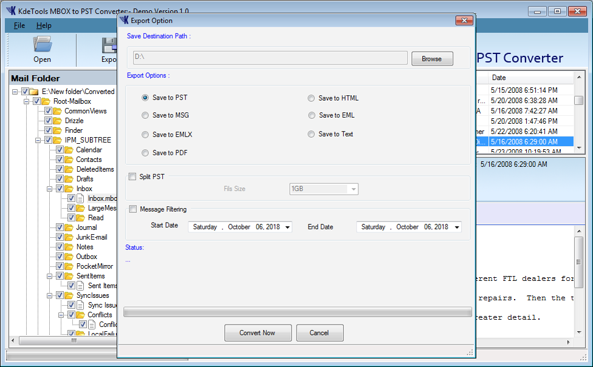
Task: Click the Root-Mailbox folder icon
Action: [46, 101]
